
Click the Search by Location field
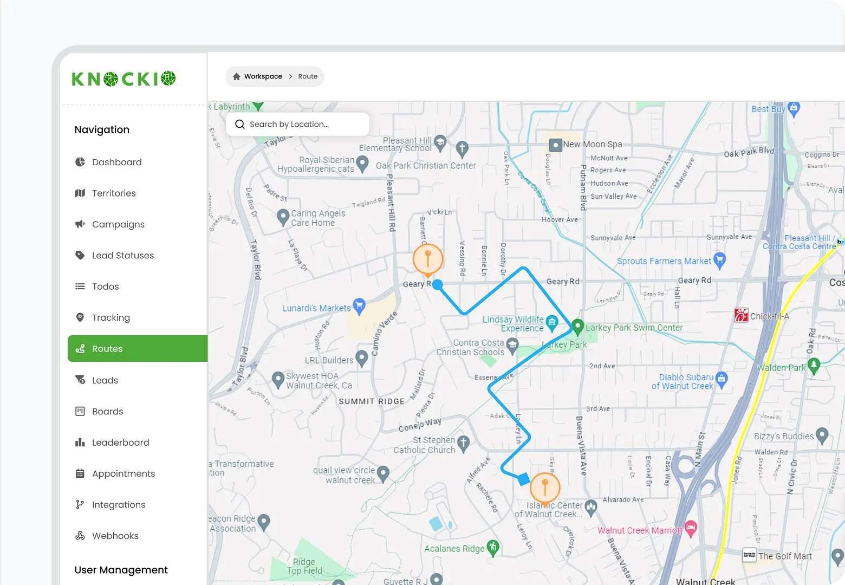click(297, 124)
